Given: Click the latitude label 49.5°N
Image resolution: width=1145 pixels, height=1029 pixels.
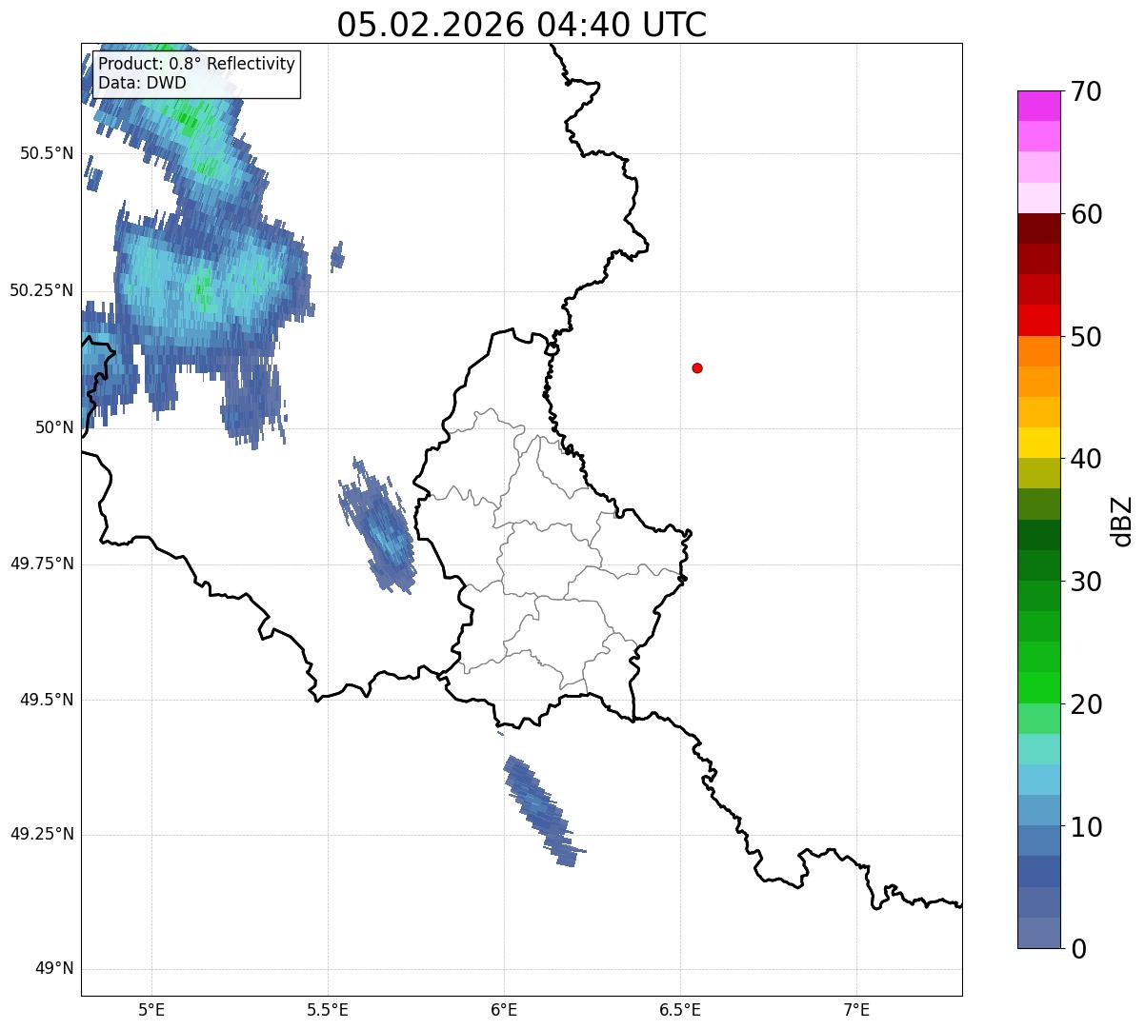Looking at the screenshot, I should click(47, 700).
